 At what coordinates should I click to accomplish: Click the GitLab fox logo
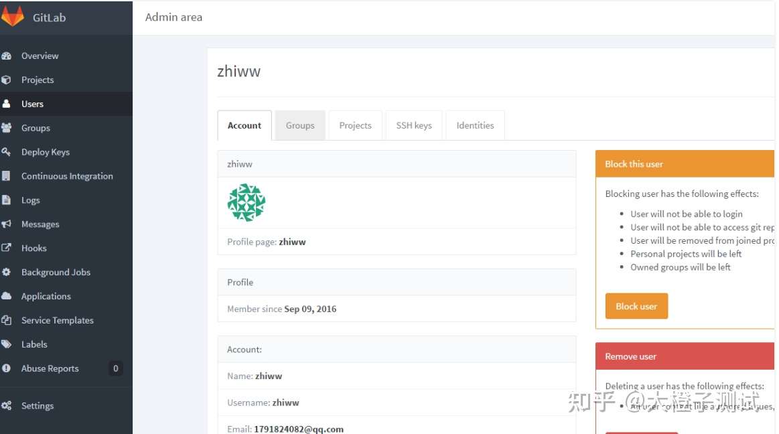point(12,16)
